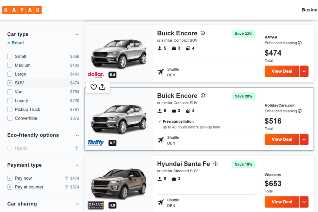
Task: Check the Large car type checkbox
Action: 10,74
